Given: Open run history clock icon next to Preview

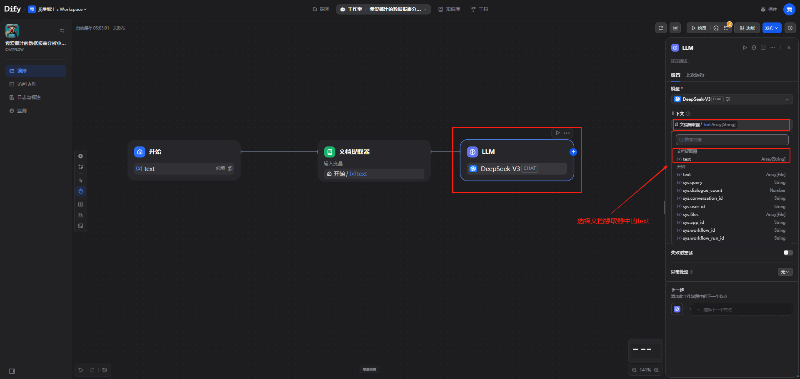Looking at the screenshot, I should [716, 28].
